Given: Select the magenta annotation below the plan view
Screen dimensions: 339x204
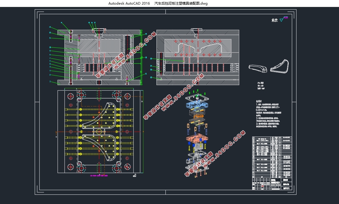Looking at the screenshot, I should [x=99, y=176].
